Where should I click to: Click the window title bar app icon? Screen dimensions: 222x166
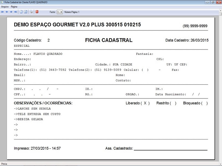2,2
